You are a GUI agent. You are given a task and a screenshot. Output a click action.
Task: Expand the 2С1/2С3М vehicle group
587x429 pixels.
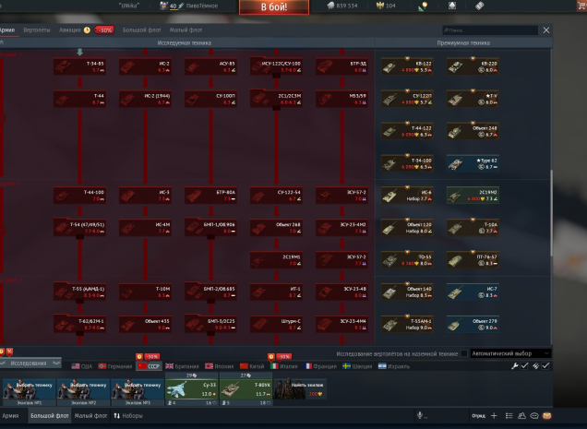(x=276, y=100)
